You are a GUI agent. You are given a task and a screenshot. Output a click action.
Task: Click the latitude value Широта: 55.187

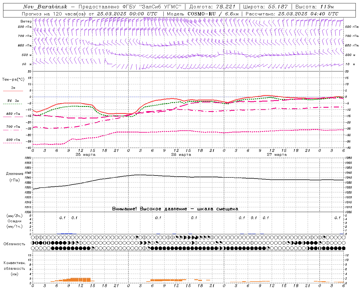tap(265, 7)
